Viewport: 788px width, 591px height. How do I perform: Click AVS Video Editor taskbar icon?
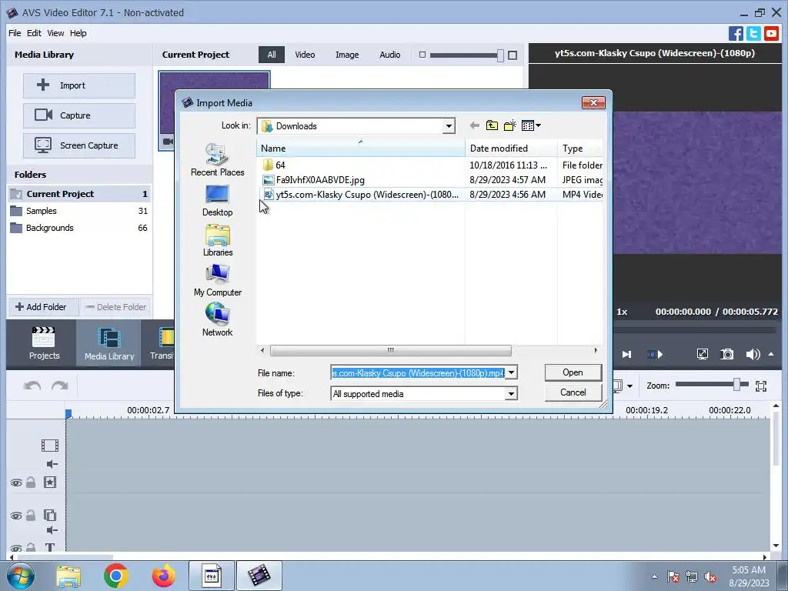[x=259, y=576]
